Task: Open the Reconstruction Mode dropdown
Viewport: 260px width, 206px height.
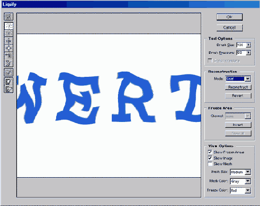Action: coord(248,79)
